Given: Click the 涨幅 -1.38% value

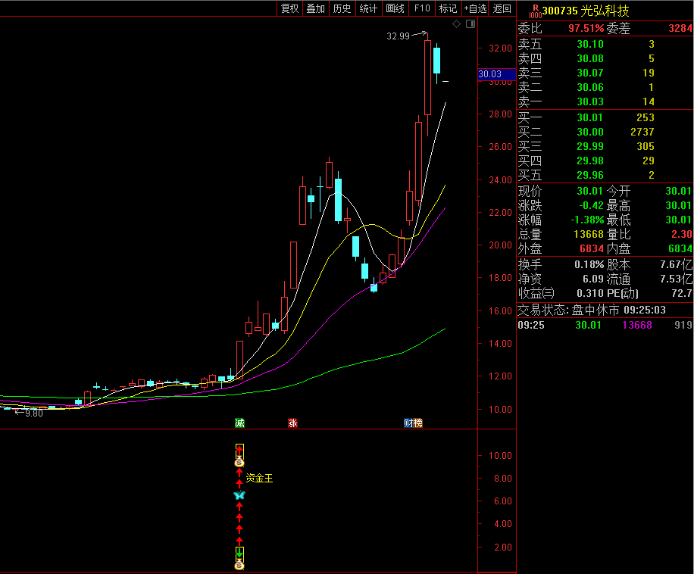Looking at the screenshot, I should pyautogui.click(x=587, y=220).
